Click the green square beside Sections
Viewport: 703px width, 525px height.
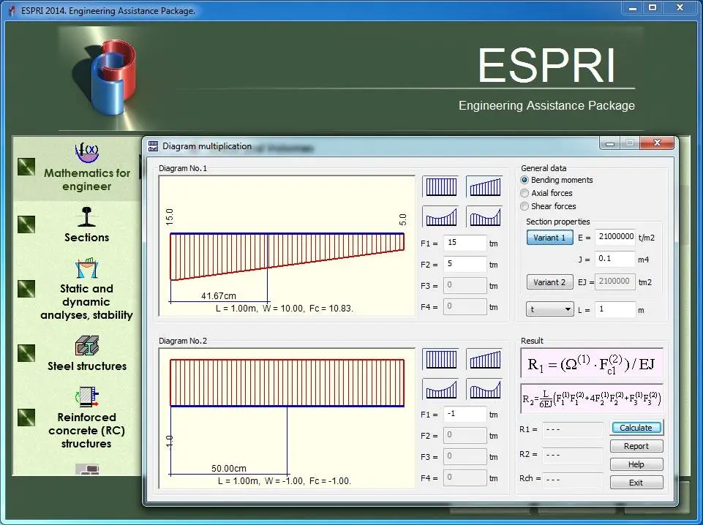click(x=26, y=224)
